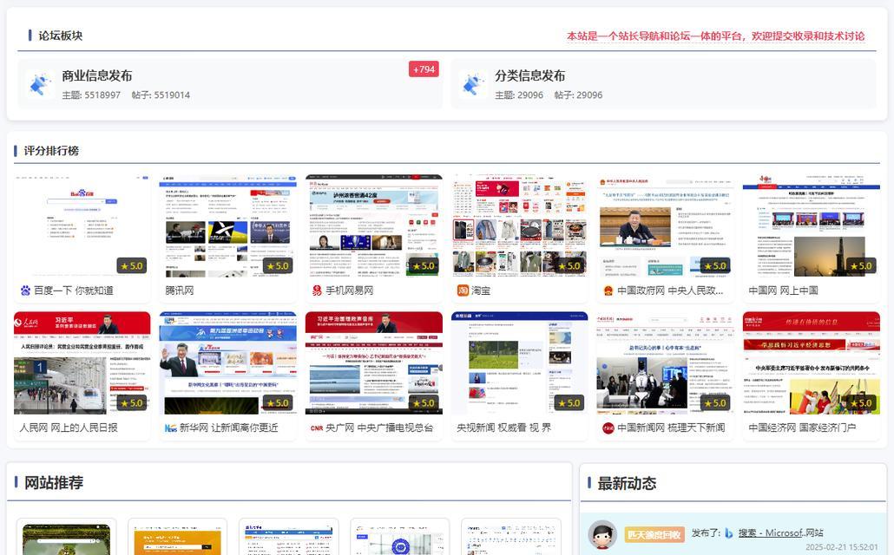Viewport: 894px width, 555px height.
Task: Open the 商业信息发布 board title link
Action: point(97,75)
